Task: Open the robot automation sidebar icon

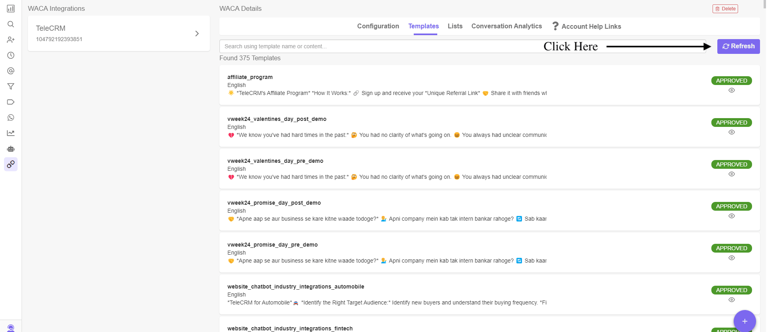Action: 11,148
